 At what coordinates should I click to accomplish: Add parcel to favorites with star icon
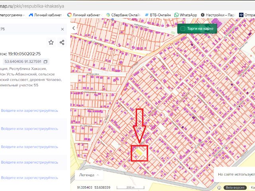point(51,43)
